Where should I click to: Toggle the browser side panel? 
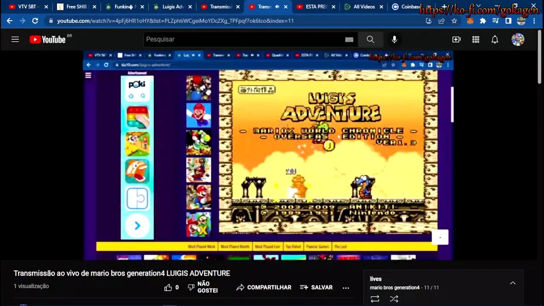(508, 21)
